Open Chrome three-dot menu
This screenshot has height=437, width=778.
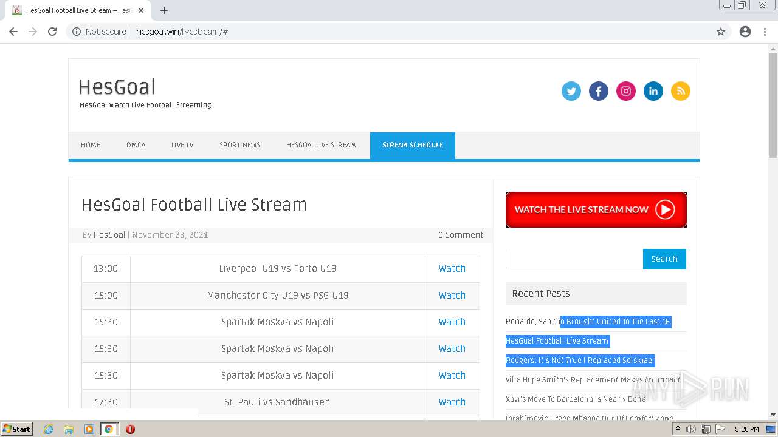[x=765, y=32]
